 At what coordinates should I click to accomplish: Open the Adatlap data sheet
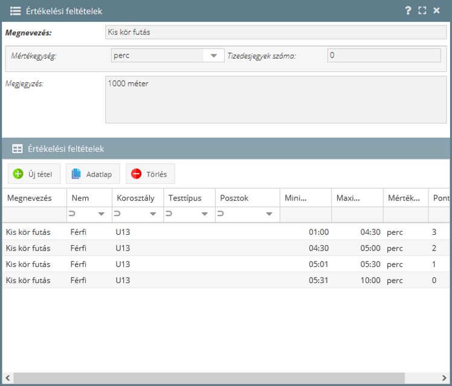93,174
